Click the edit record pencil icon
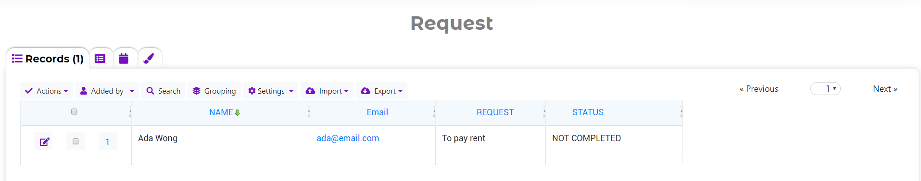This screenshot has height=181, width=921. 44,142
